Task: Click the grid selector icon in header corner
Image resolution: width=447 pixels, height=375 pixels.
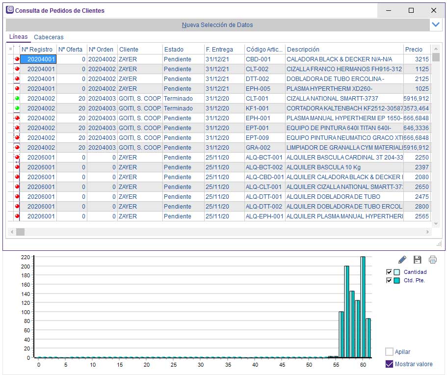Action: click(x=10, y=49)
